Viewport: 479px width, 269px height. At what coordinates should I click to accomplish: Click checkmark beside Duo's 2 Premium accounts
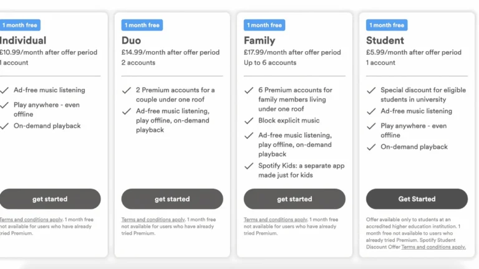point(127,90)
